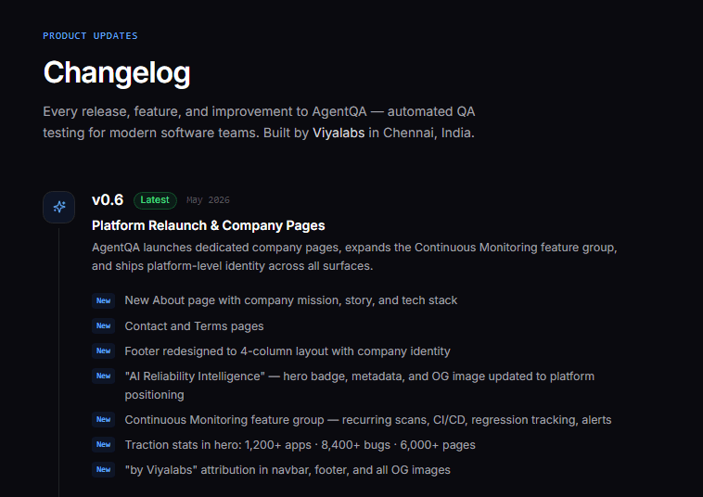
Task: Click the Changelog heading
Action: pos(117,72)
